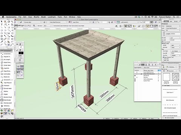The width and height of the screenshot is (181, 135).
Task: Click the Tamsin Slatter user menu
Action: click(165, 17)
